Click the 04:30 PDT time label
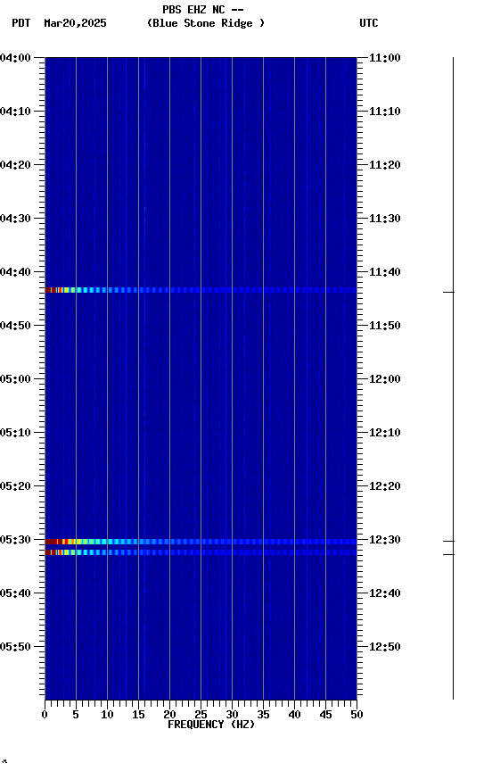Image resolution: width=492 pixels, height=771 pixels. 15,219
